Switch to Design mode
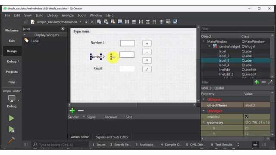 coord(12,51)
